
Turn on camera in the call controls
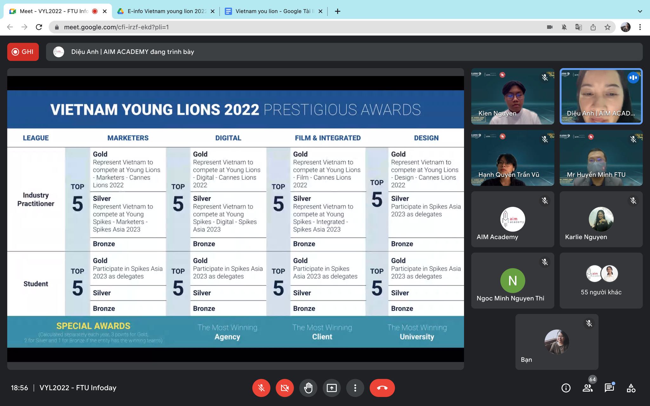click(x=285, y=388)
